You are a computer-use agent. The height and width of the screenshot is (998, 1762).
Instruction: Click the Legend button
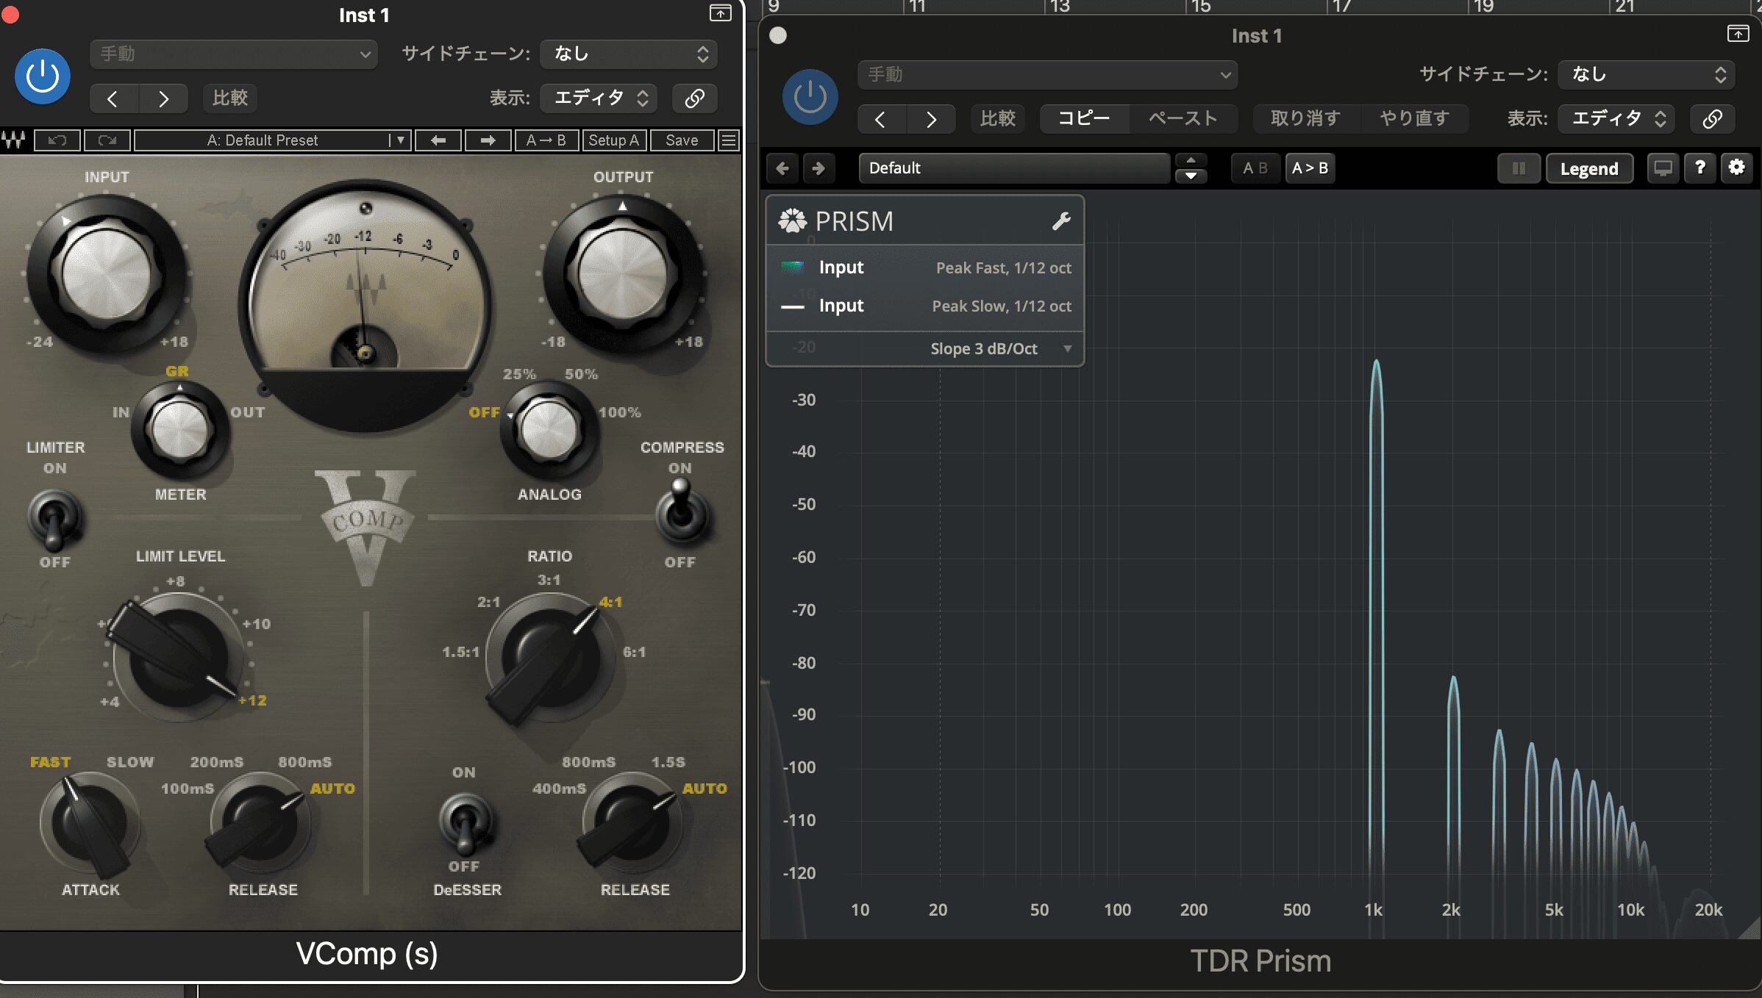click(1588, 169)
